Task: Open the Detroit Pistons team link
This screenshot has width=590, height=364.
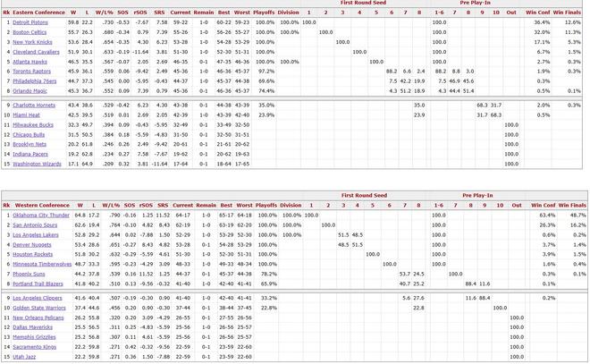Action: point(30,21)
